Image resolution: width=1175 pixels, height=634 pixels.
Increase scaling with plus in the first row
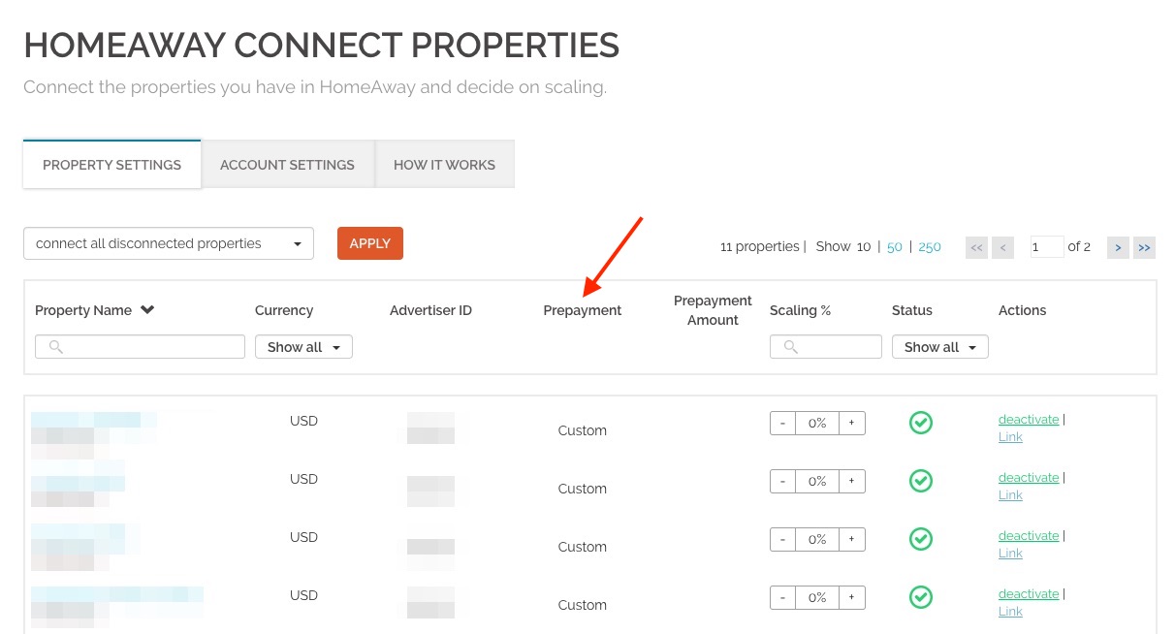click(x=852, y=424)
